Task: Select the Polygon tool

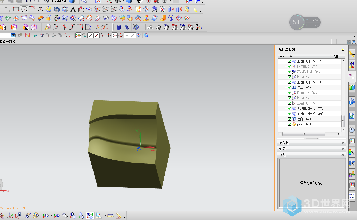Action: coord(24,9)
